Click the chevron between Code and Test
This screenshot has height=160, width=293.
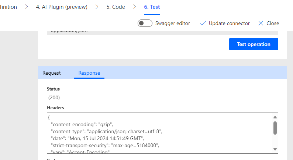pos(134,7)
